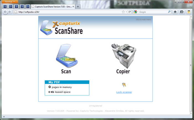Open the bookmarks menu toolbar button
Image resolution: width=194 pixels, height=120 pixels.
[182, 12]
